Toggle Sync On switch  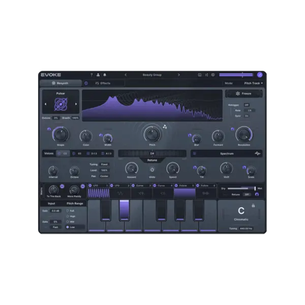click(247, 116)
